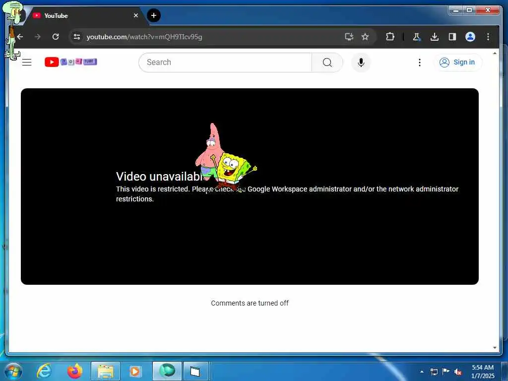Click the Squidward character on window corner
Image resolution: width=508 pixels, height=381 pixels.
[13, 30]
